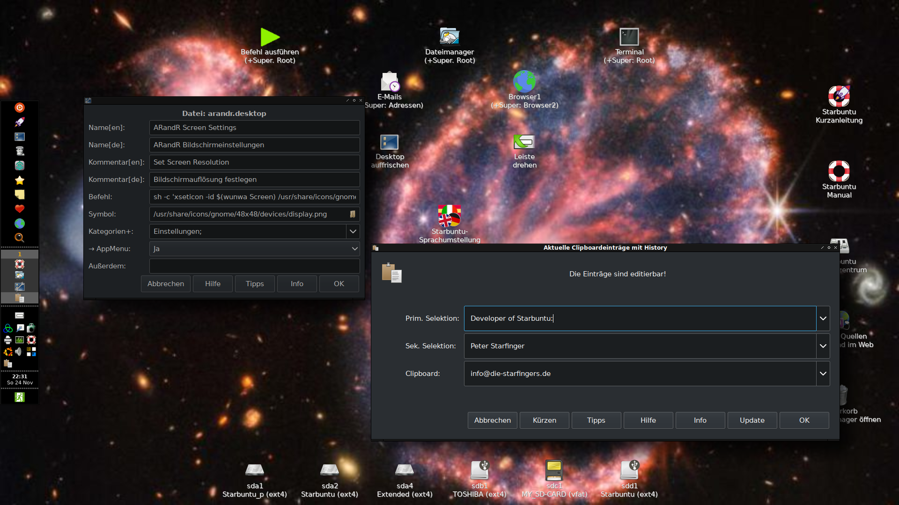Open the sda1 Starbuntu_p drive icon
This screenshot has width=899, height=505.
(x=255, y=469)
